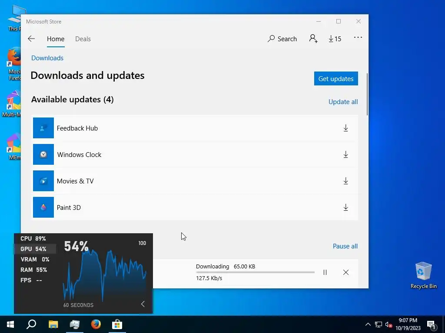Viewport: 445px width, 333px height.
Task: Pause the current download
Action: (325, 272)
